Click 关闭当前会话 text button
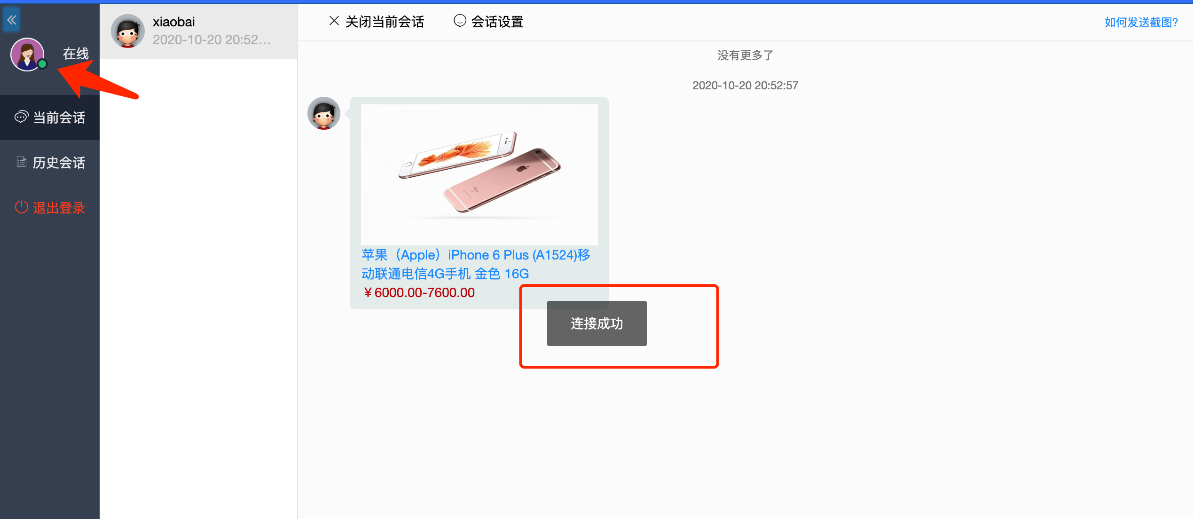Image resolution: width=1193 pixels, height=519 pixels. pyautogui.click(x=385, y=22)
